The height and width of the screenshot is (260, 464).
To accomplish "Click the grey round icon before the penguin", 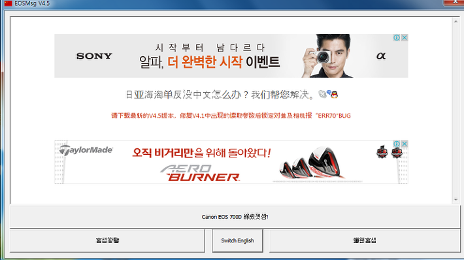I will pos(322,94).
